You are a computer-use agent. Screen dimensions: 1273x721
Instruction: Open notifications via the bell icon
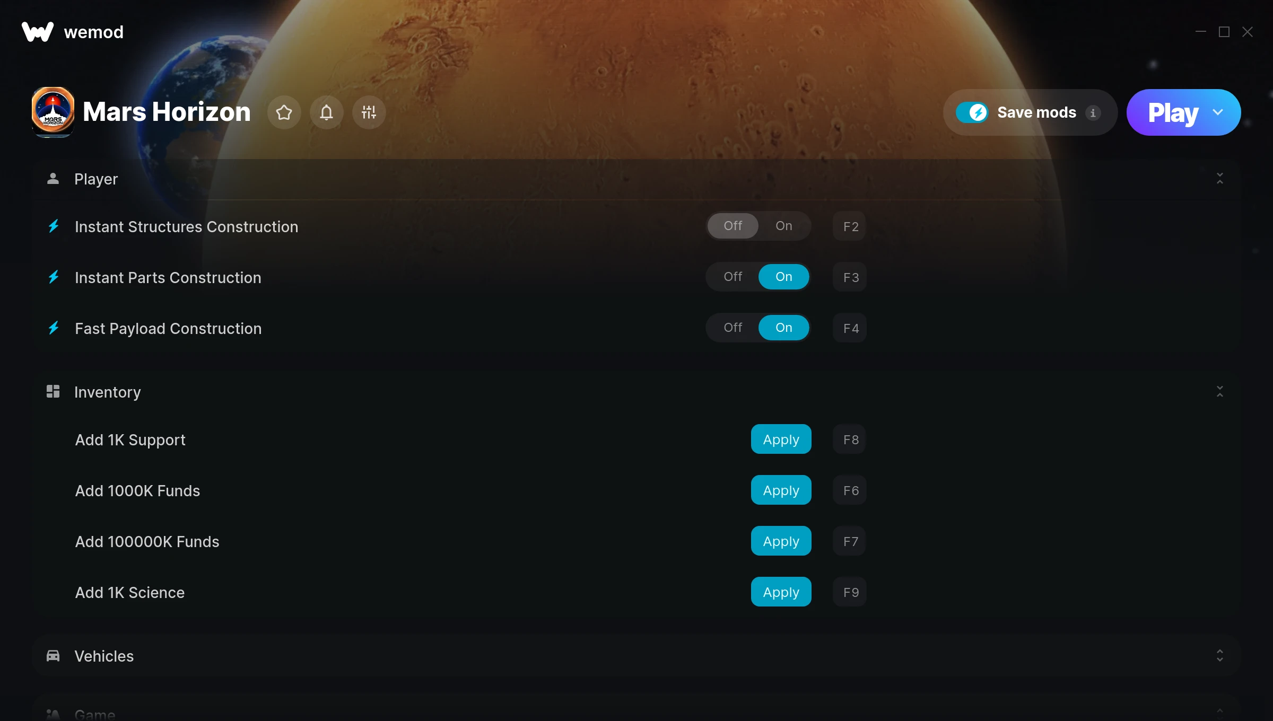click(326, 112)
